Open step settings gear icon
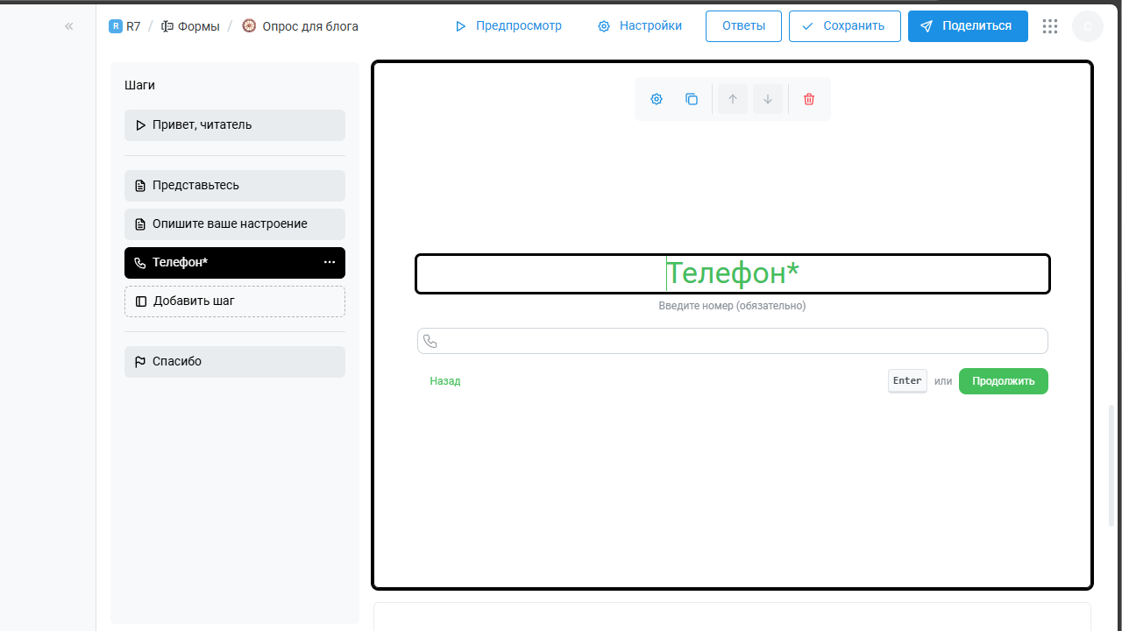Viewport: 1122px width, 631px height. tap(657, 99)
